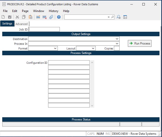Click the New record toolbar icon
This screenshot has width=162, height=137.
(3, 17)
